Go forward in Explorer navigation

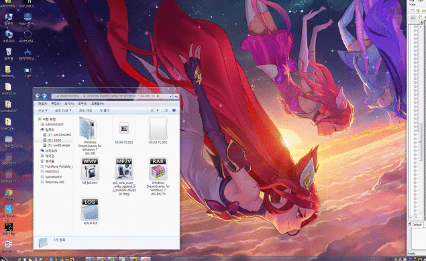(44, 96)
